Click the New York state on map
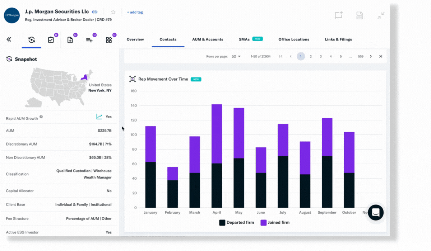 85,77
